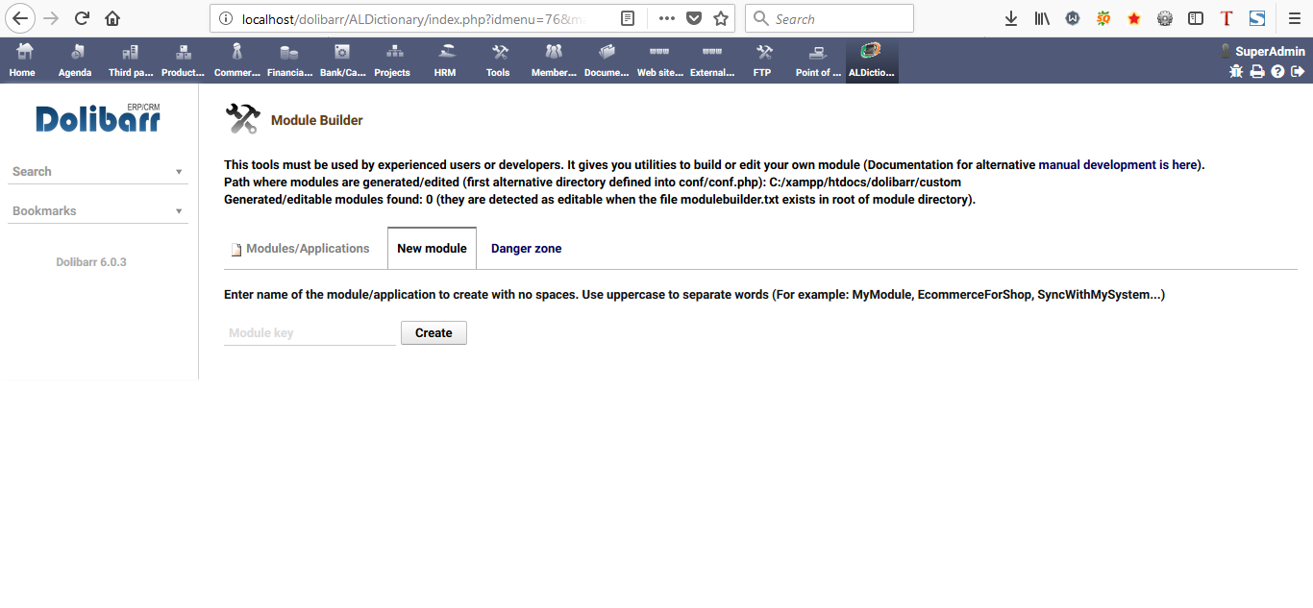Viewport: 1313px width, 608px height.
Task: Open the Products menu
Action: (x=183, y=61)
